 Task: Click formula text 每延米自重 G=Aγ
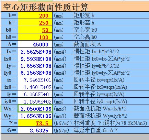click(x=95, y=130)
